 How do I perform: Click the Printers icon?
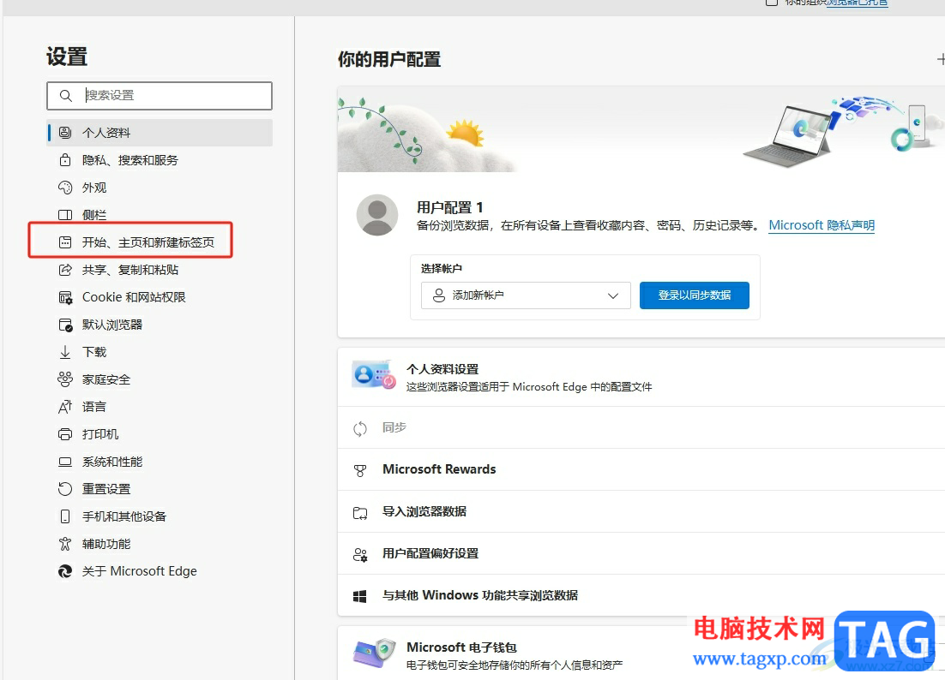coord(65,434)
